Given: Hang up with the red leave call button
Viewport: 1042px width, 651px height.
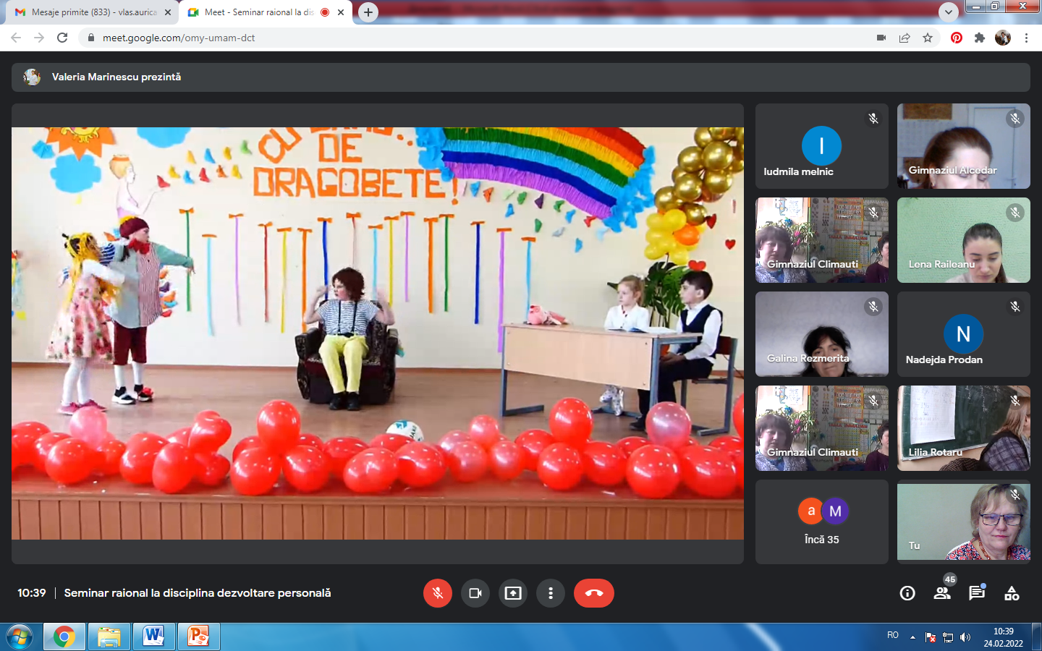Looking at the screenshot, I should [x=594, y=593].
